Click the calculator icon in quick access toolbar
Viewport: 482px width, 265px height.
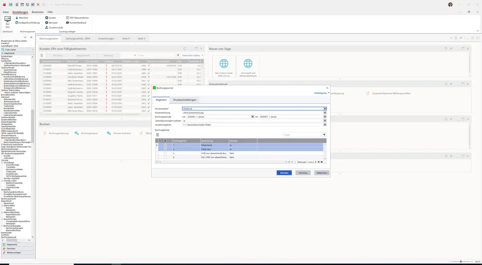pyautogui.click(x=16, y=4)
